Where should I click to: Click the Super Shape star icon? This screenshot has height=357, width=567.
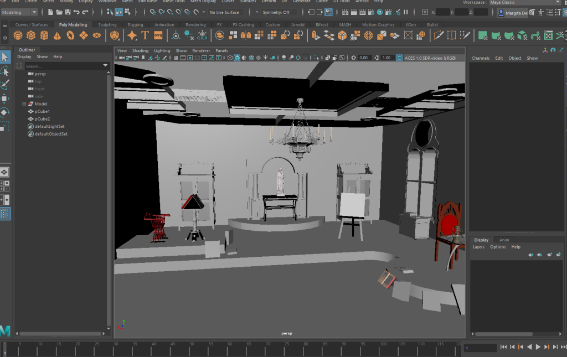[132, 35]
